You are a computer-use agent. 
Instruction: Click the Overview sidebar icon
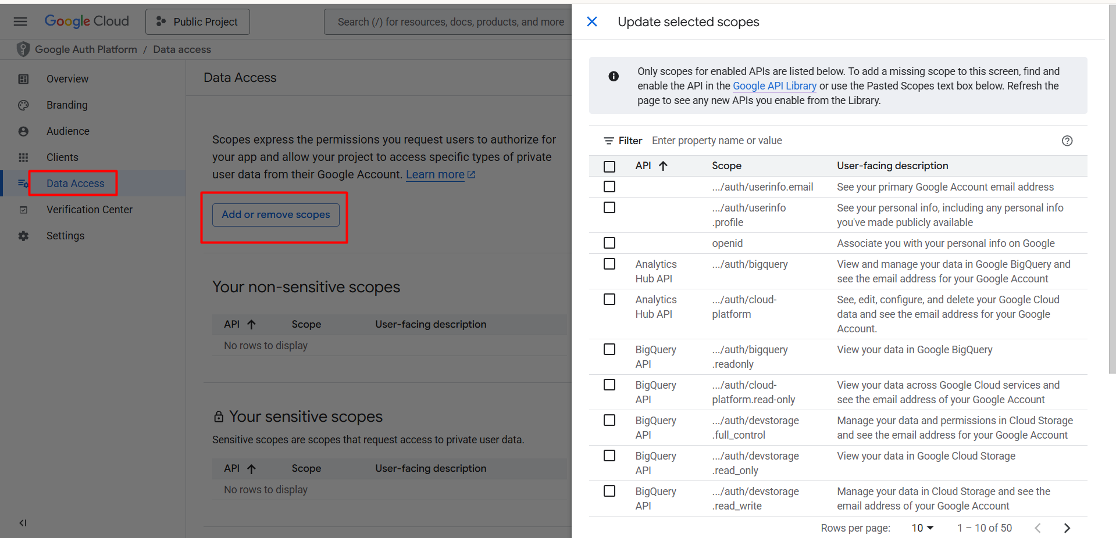pyautogui.click(x=23, y=79)
